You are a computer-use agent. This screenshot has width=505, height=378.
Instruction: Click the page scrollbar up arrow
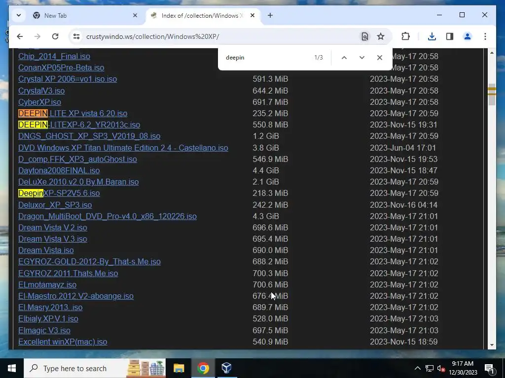coord(492,52)
